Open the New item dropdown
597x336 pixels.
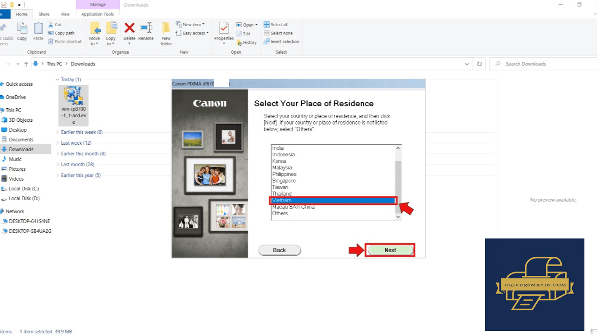pyautogui.click(x=190, y=25)
